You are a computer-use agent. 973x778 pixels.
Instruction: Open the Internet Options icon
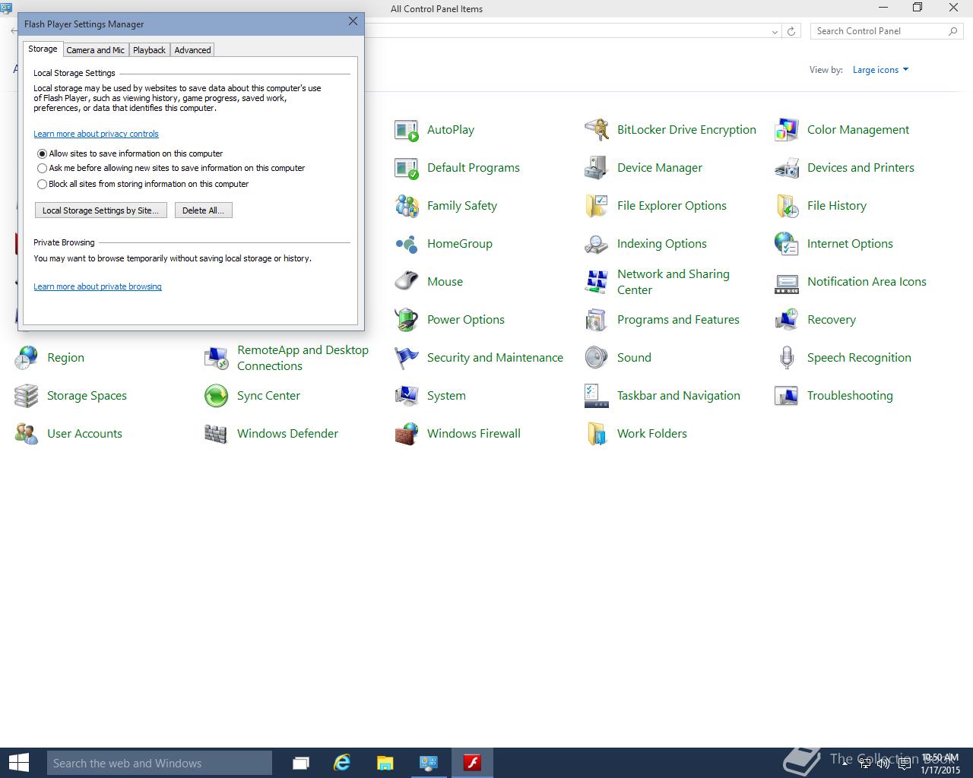point(787,244)
